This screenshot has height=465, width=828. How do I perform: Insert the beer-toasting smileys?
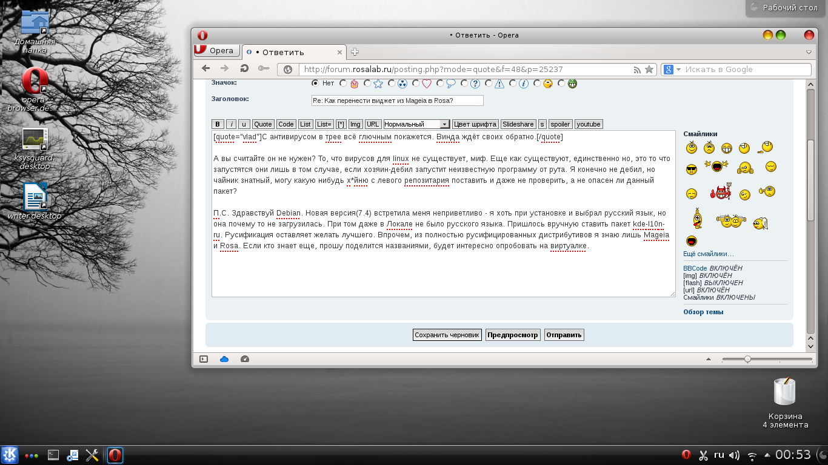[731, 220]
